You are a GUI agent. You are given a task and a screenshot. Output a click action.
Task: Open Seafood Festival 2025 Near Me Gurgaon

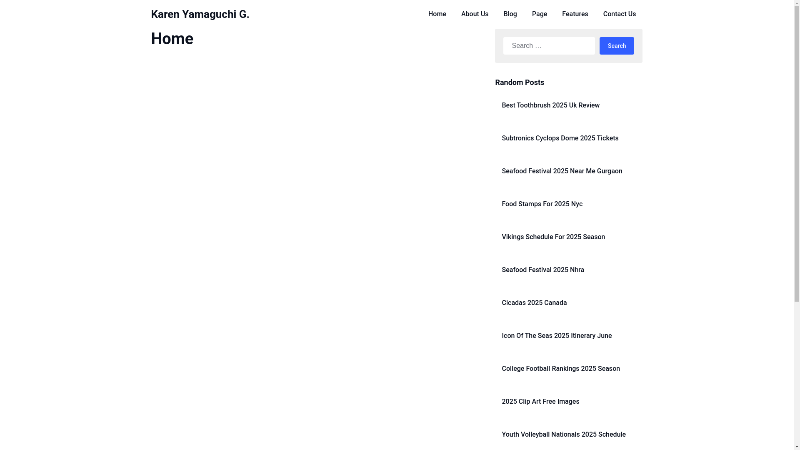(562, 171)
